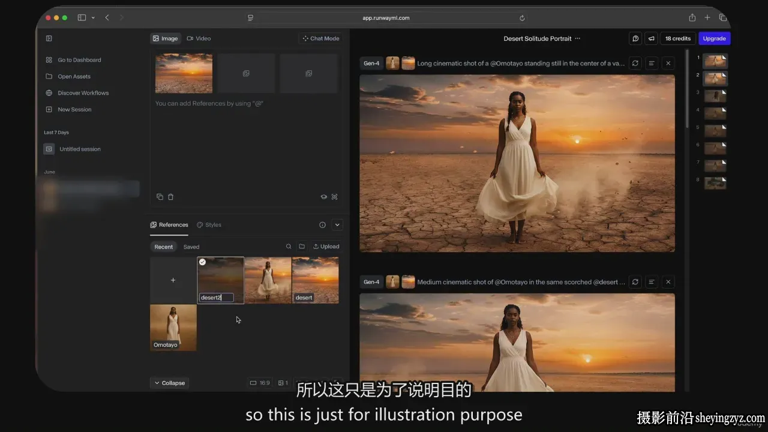Open the megaphone announcements icon
The image size is (768, 432).
coord(651,38)
